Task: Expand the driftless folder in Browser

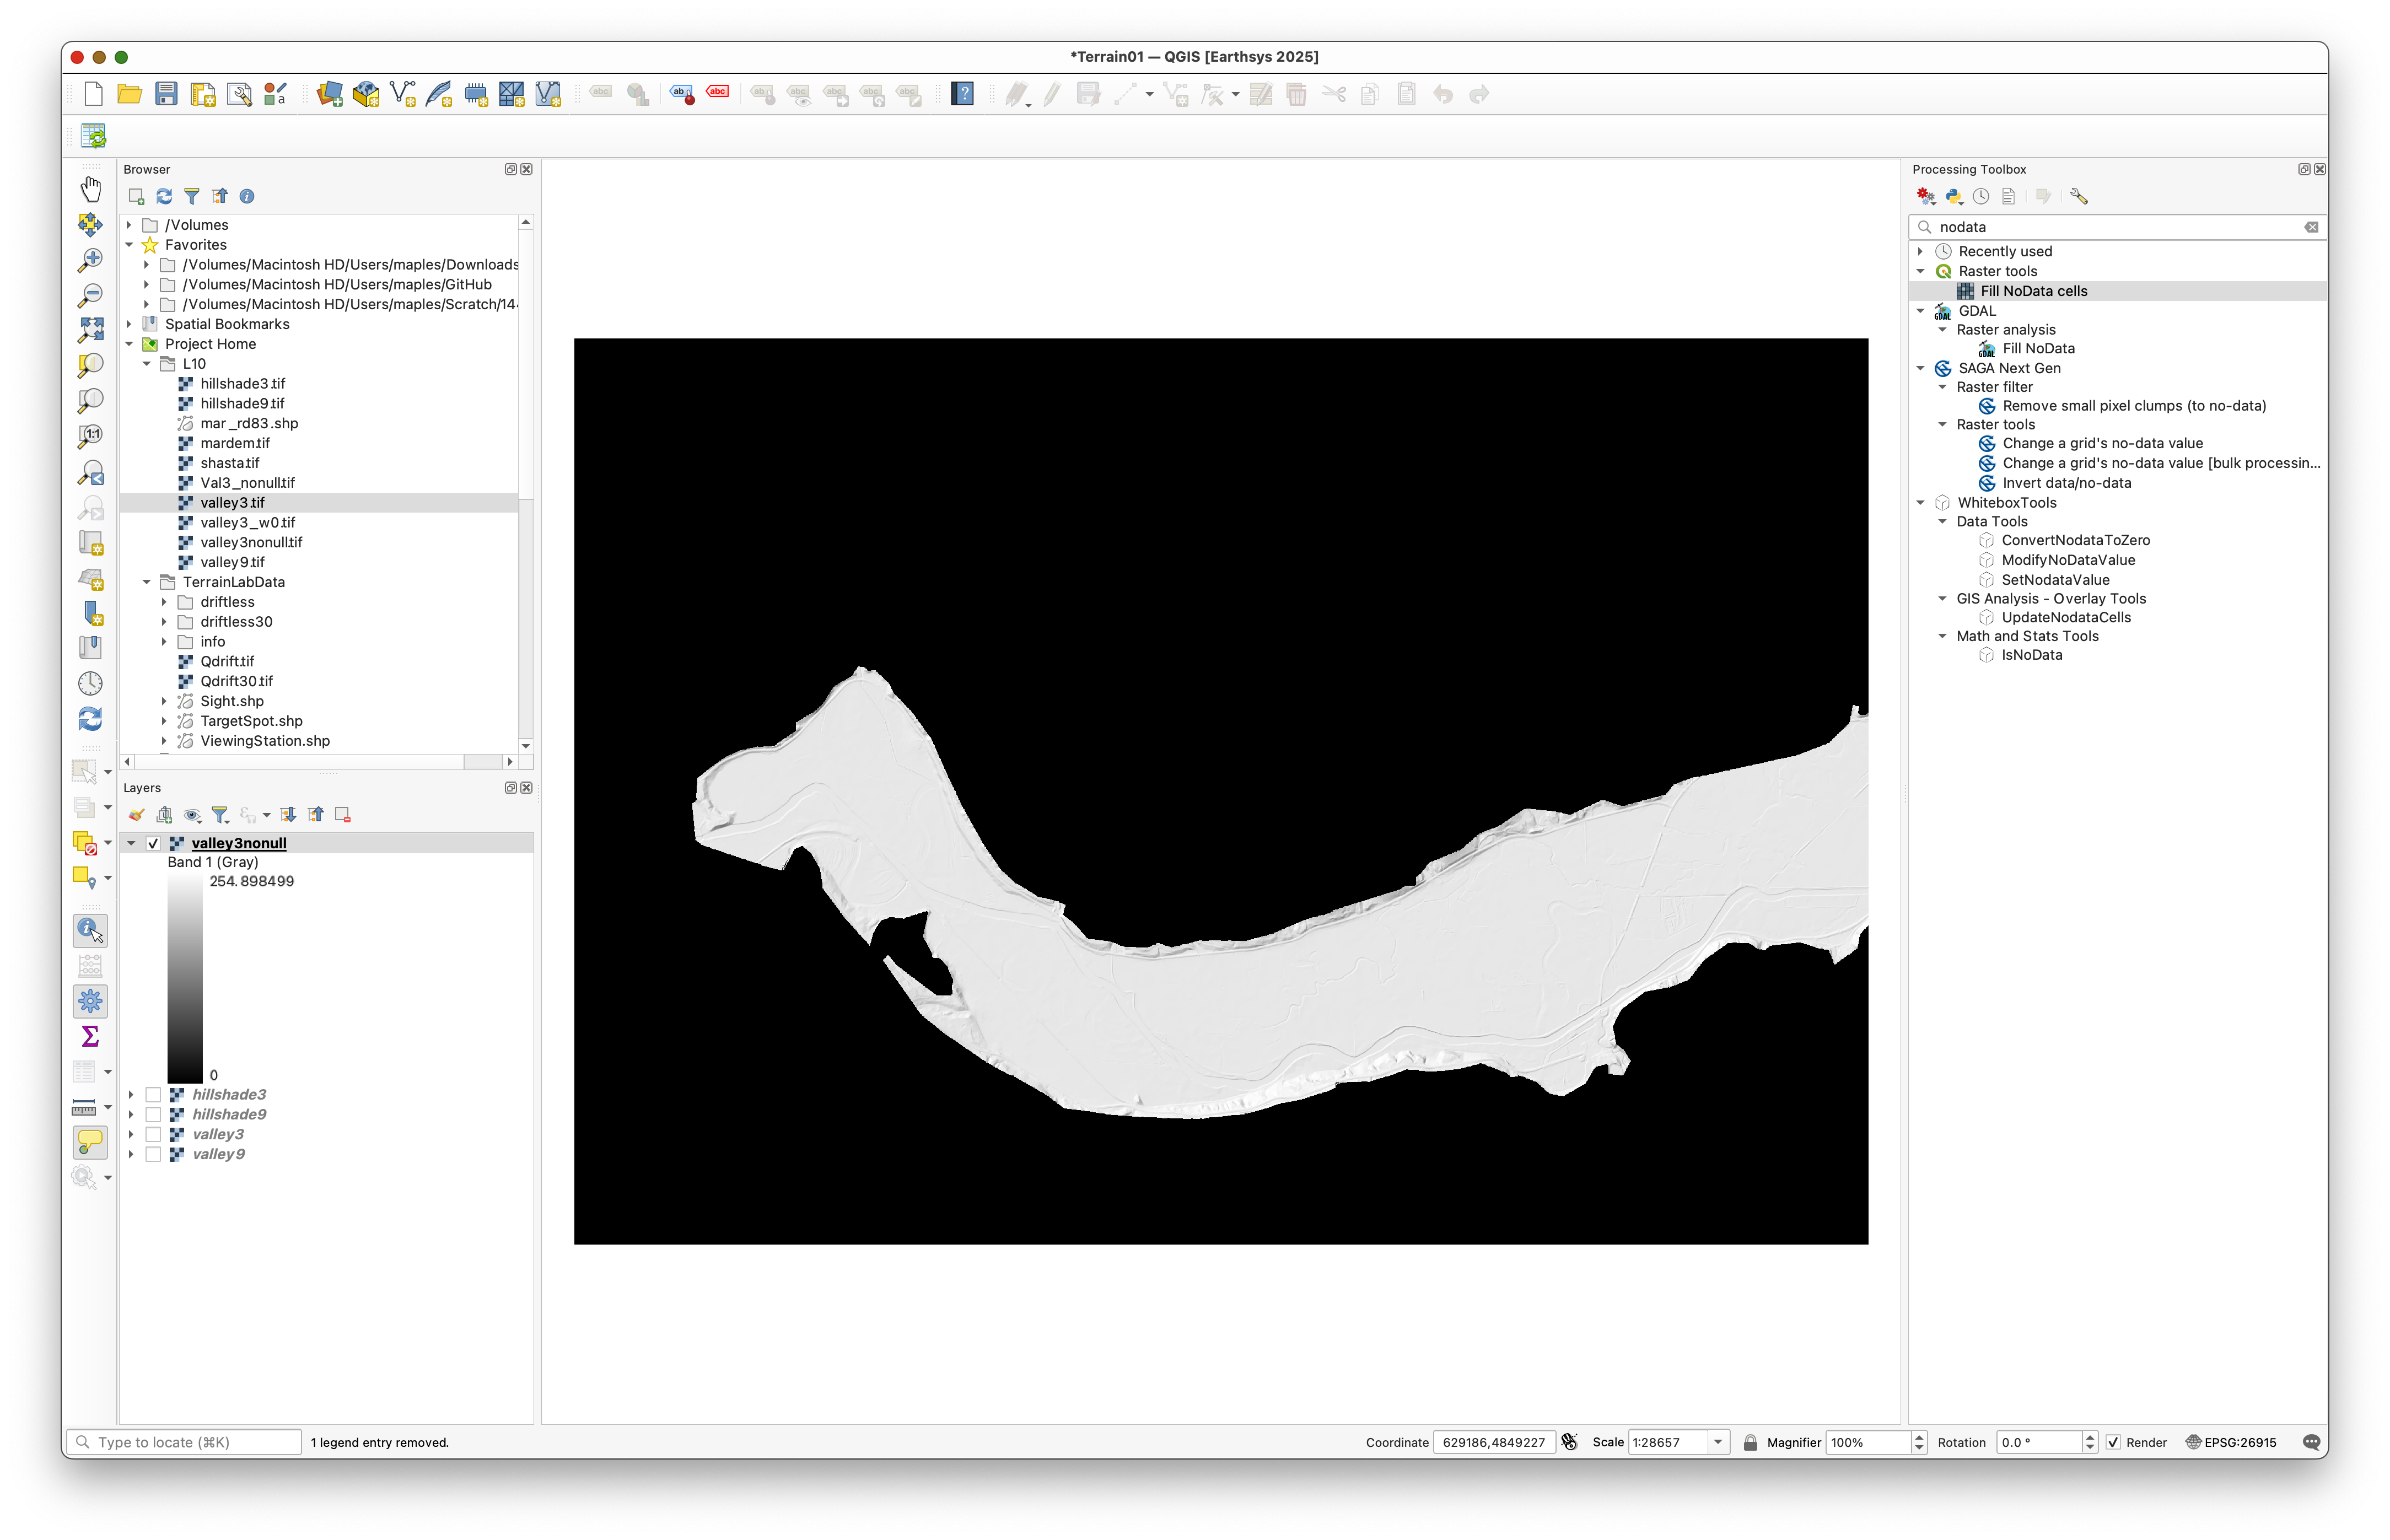Action: click(164, 602)
